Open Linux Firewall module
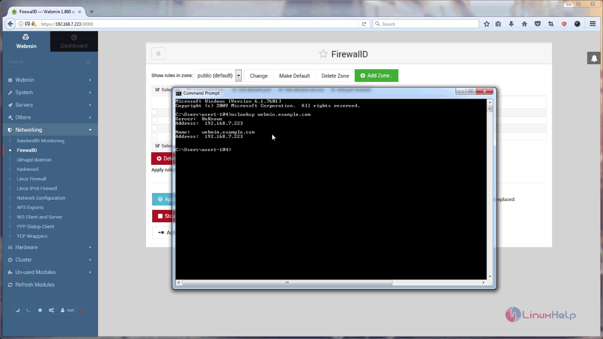Viewport: 603px width, 339px height. coord(32,179)
